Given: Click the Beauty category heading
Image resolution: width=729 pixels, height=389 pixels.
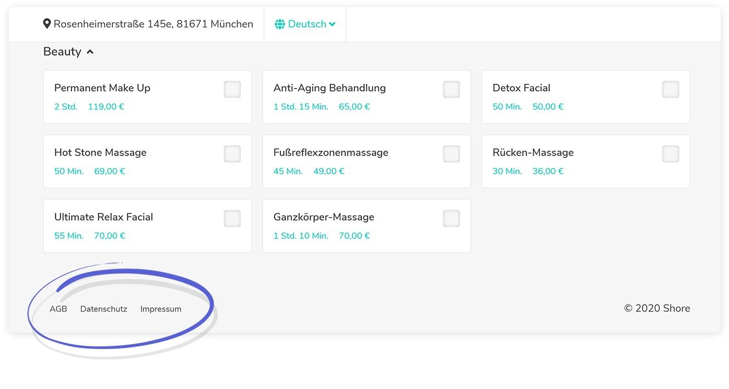Looking at the screenshot, I should pos(62,52).
